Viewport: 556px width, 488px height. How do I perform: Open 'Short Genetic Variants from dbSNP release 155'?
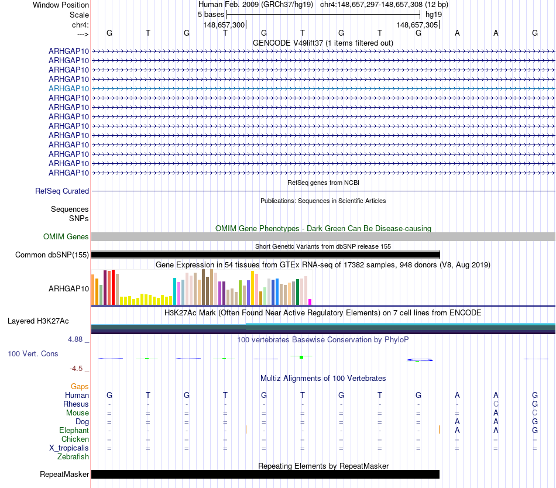pyautogui.click(x=323, y=246)
